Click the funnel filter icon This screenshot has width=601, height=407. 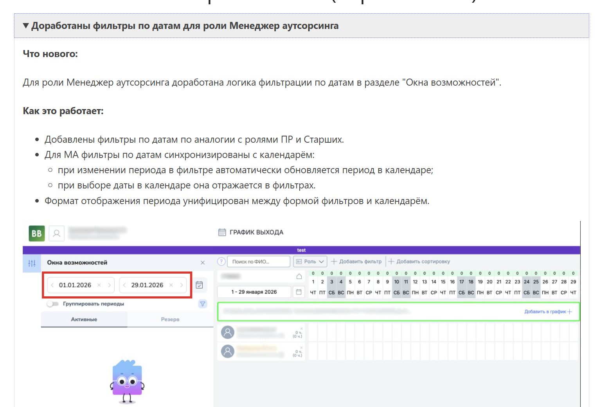point(203,304)
